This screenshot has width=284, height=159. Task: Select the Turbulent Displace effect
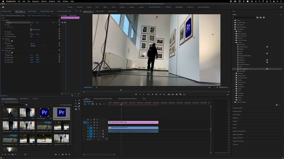coord(244,64)
